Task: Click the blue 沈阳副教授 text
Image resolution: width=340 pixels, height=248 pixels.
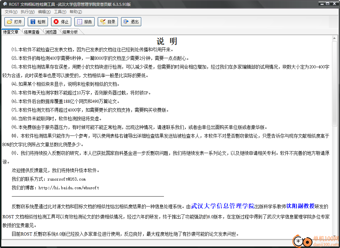Action: (300, 206)
